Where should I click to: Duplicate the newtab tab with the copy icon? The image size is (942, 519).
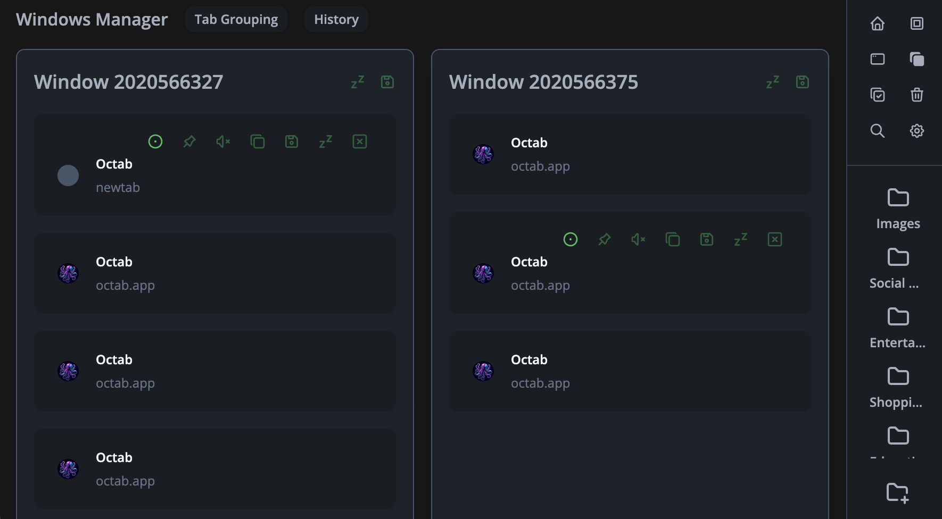258,141
